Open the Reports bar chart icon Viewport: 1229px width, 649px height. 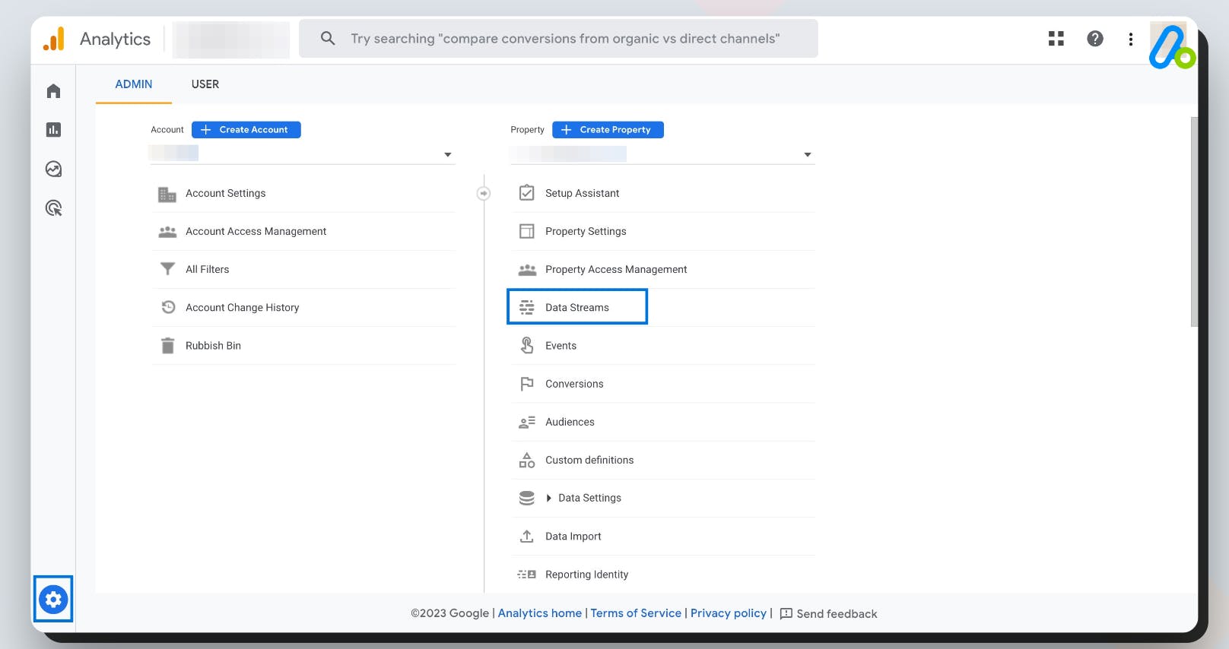coord(53,130)
